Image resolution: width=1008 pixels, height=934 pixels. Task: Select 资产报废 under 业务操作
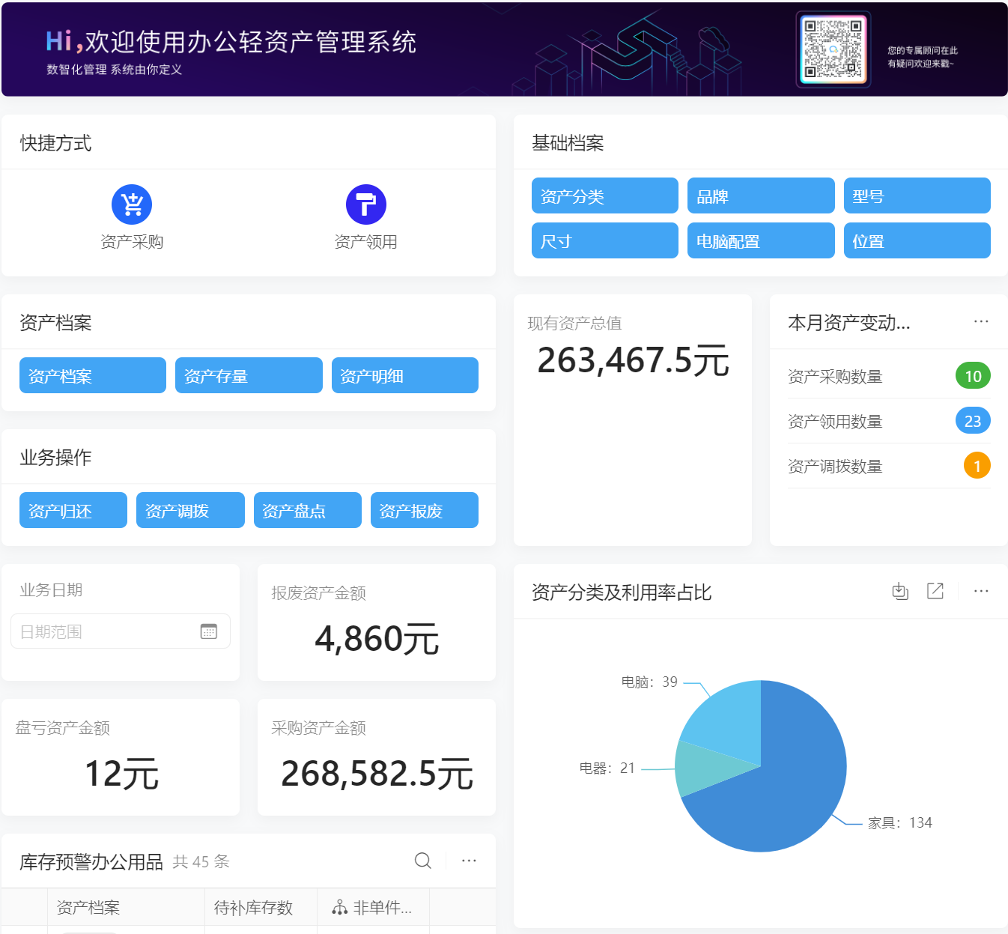coord(424,510)
